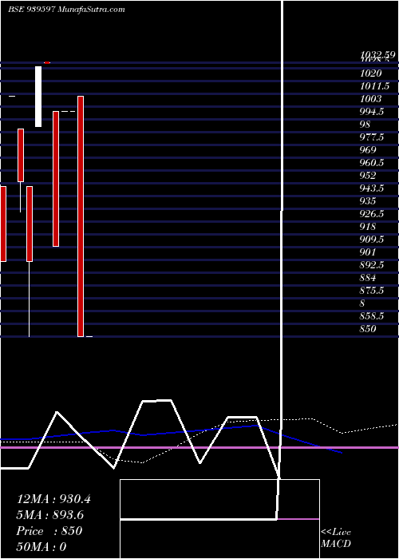The width and height of the screenshot is (399, 559).
Task: Click the 892.5 price axis label
Action: [372, 265]
